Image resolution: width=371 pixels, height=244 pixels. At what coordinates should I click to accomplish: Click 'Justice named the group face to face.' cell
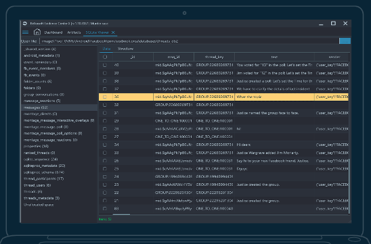pyautogui.click(x=274, y=113)
